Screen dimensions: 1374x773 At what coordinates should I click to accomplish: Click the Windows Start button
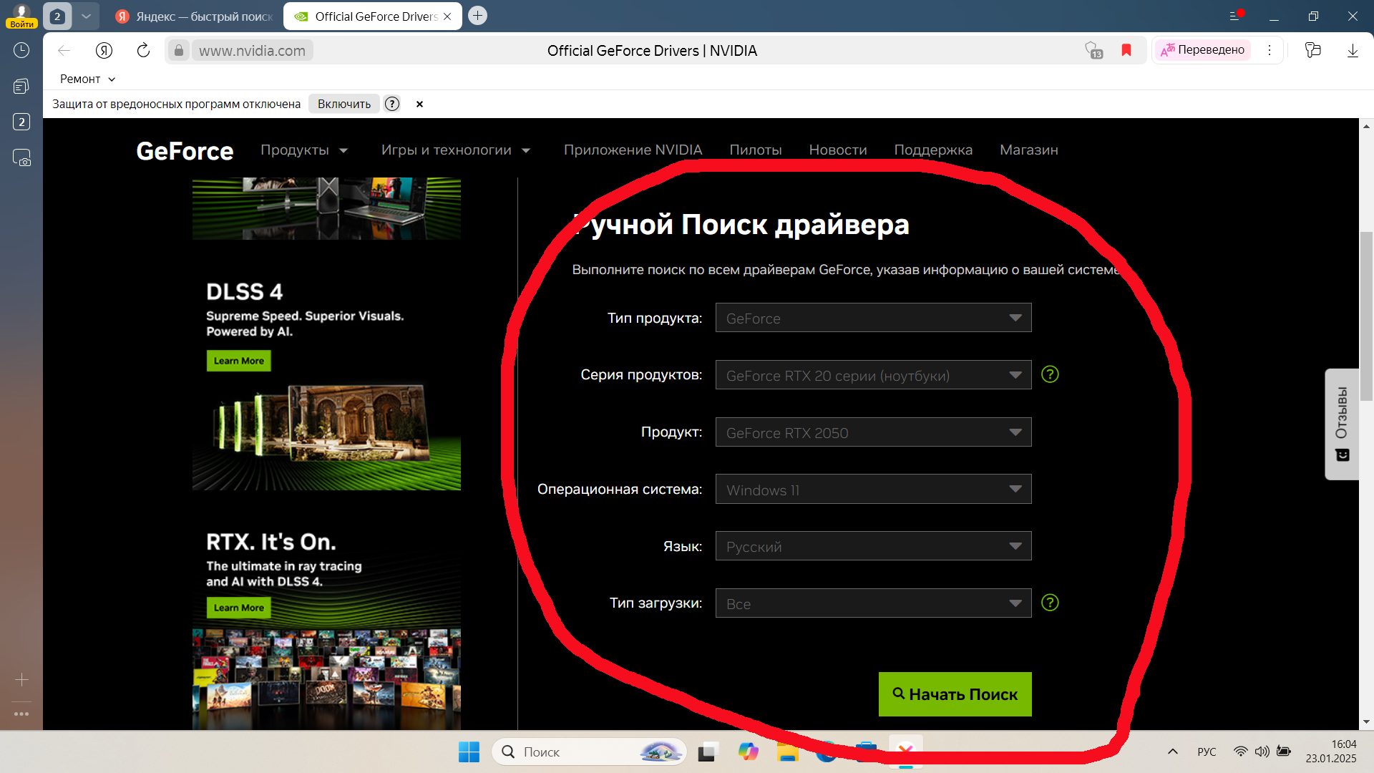pos(469,752)
